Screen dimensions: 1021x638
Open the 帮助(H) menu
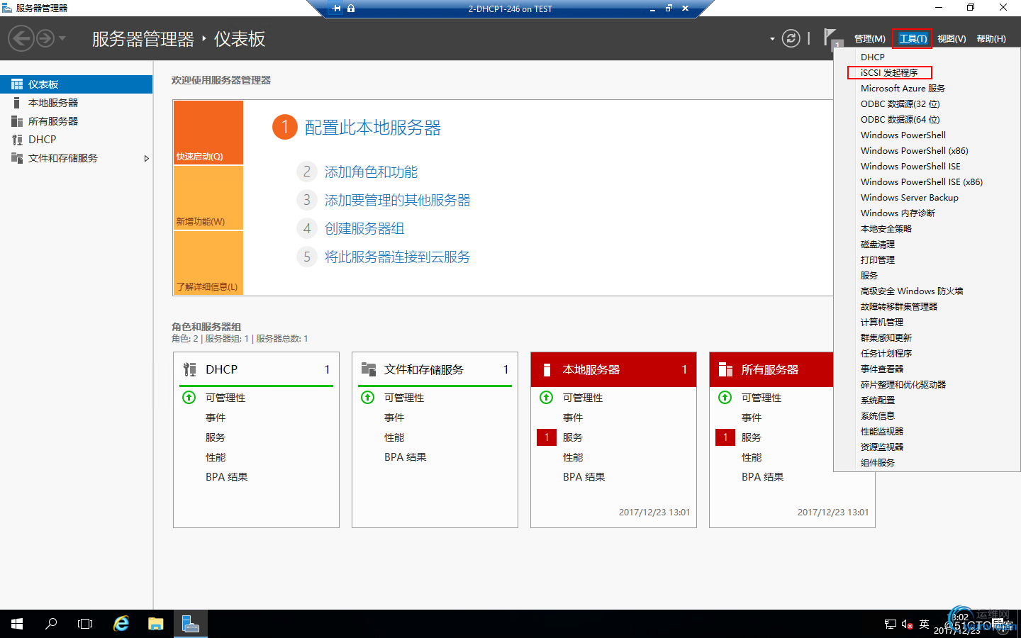point(991,39)
